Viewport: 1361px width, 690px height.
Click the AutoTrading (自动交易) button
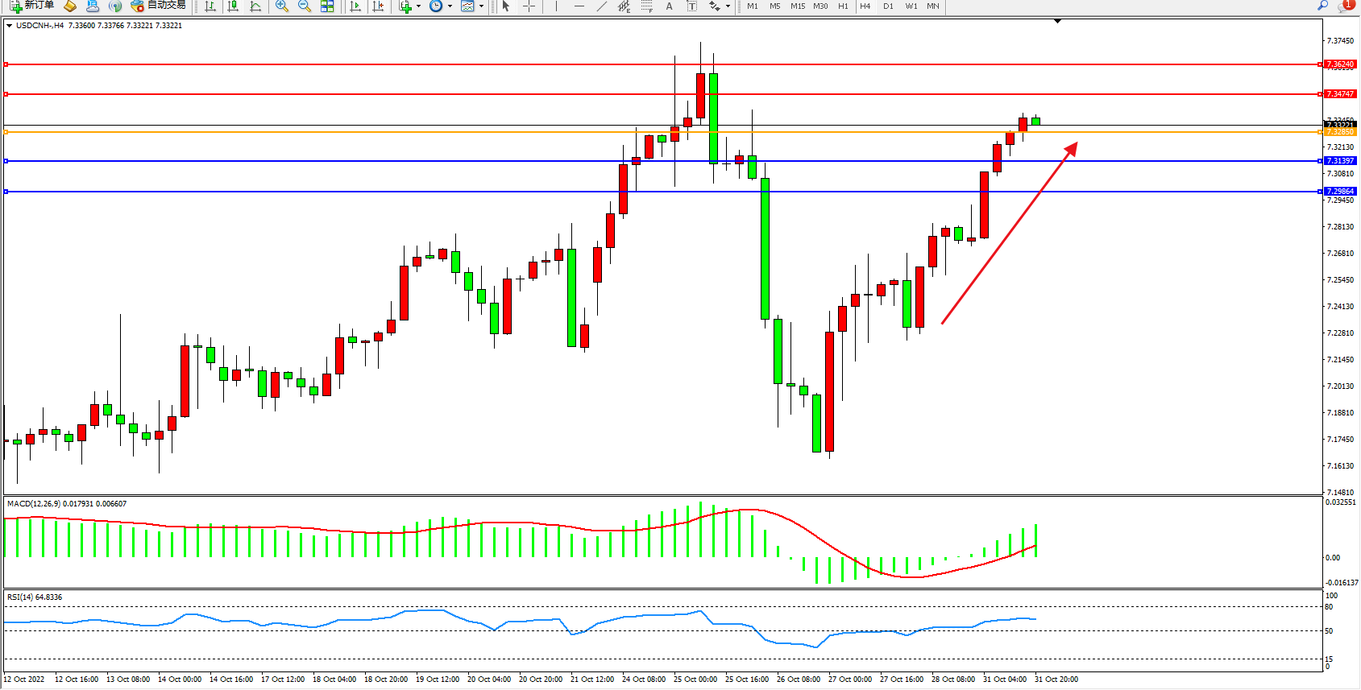click(159, 6)
